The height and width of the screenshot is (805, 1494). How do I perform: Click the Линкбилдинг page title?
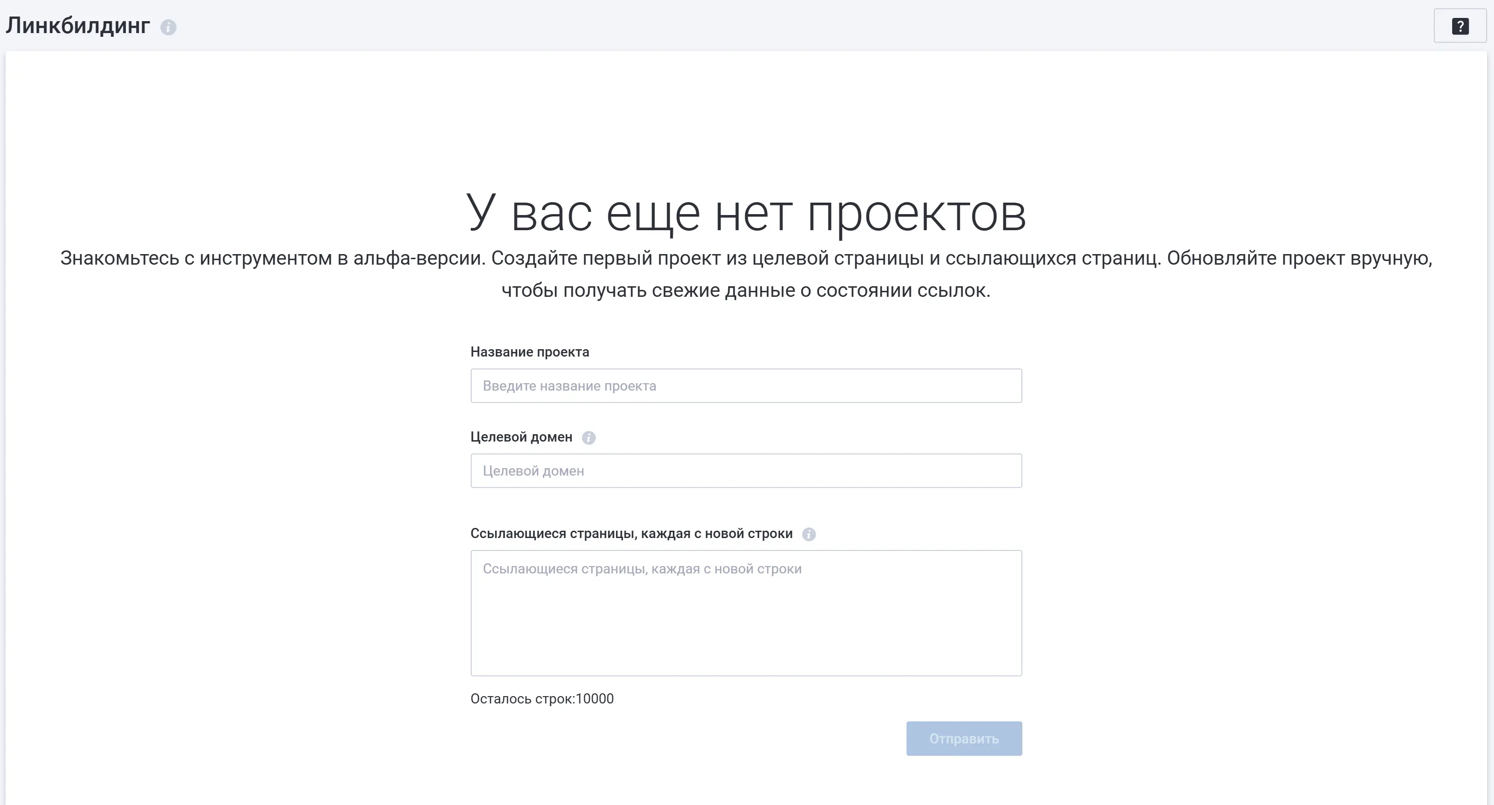click(78, 25)
